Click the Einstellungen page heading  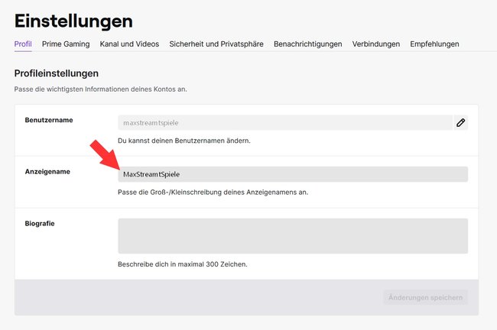(73, 21)
